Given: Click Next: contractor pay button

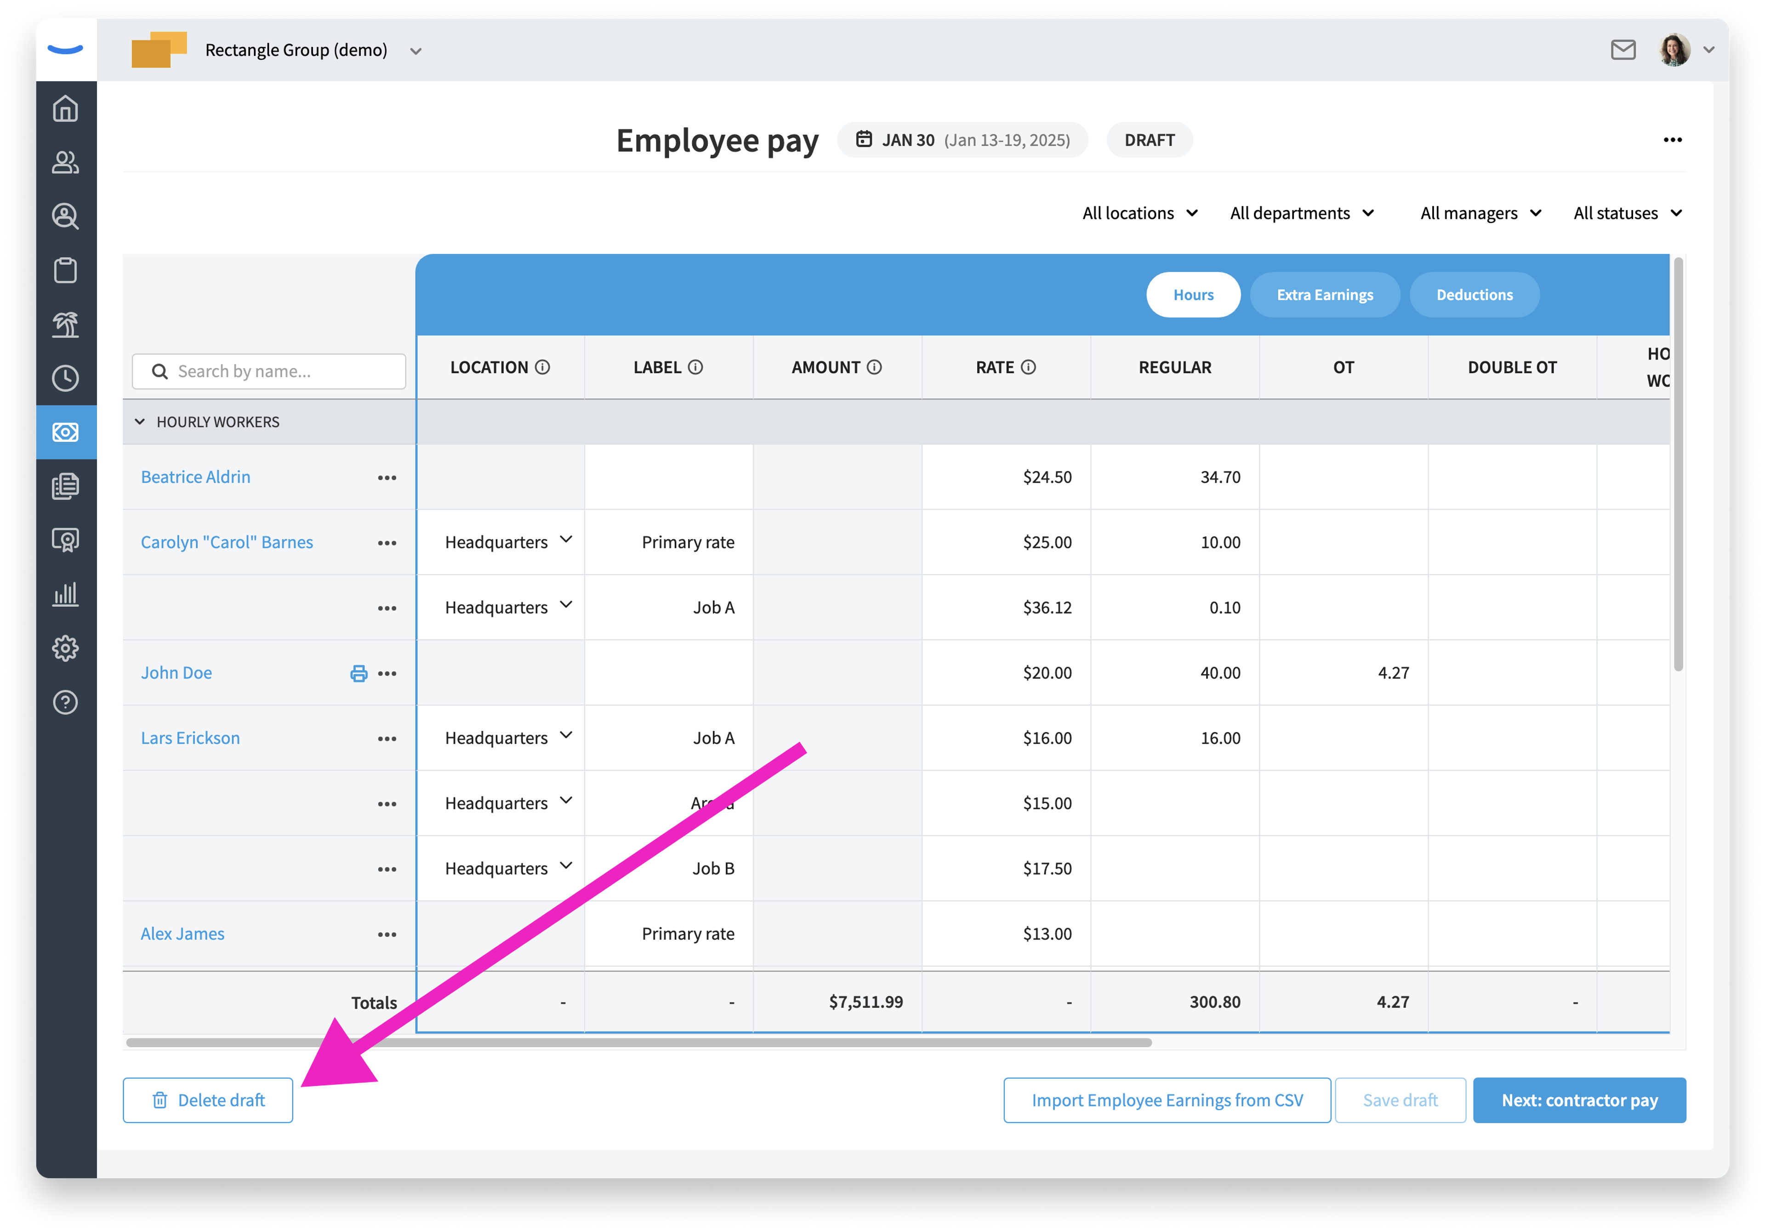Looking at the screenshot, I should pyautogui.click(x=1579, y=1100).
